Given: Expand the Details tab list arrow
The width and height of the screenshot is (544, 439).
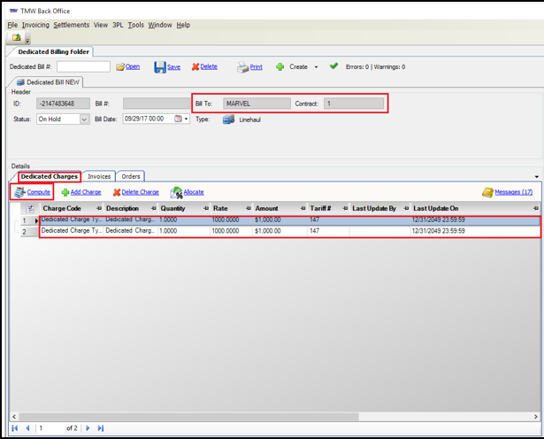Looking at the screenshot, I should [536, 177].
